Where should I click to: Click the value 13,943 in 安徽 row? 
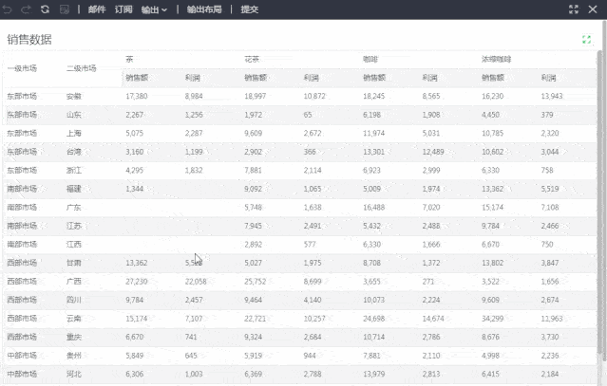(552, 96)
